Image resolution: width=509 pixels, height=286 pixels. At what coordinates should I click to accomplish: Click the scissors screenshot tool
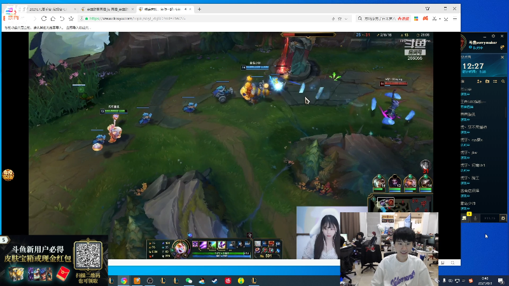435,18
